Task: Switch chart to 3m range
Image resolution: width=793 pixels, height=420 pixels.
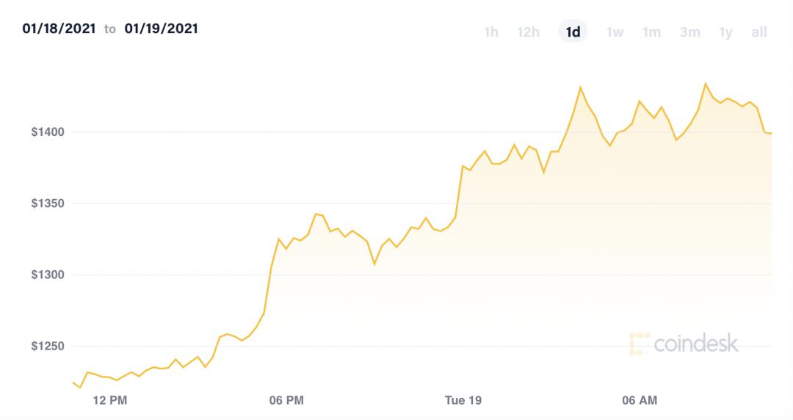Action: coord(689,32)
